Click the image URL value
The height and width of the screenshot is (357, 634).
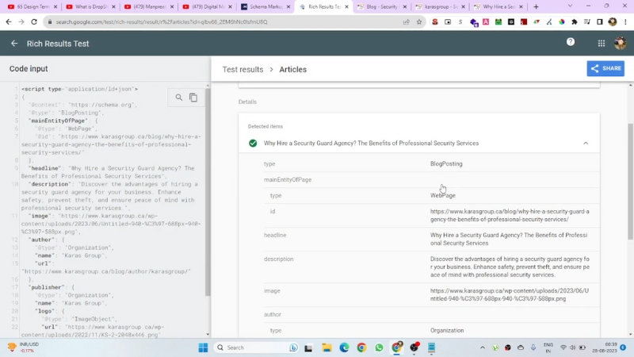[x=510, y=294]
